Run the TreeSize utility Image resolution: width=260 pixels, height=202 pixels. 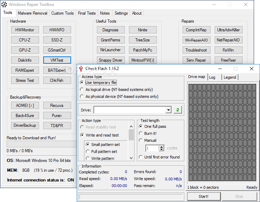coord(142,40)
